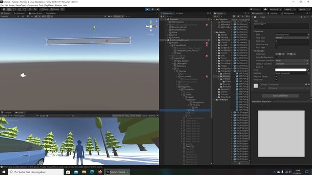This screenshot has width=312, height=175.
Task: Click the Pause button in the toolbar
Action: click(x=153, y=9)
